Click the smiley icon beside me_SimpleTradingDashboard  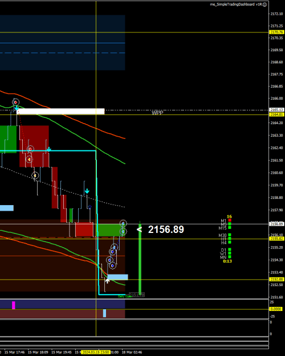[265, 5]
